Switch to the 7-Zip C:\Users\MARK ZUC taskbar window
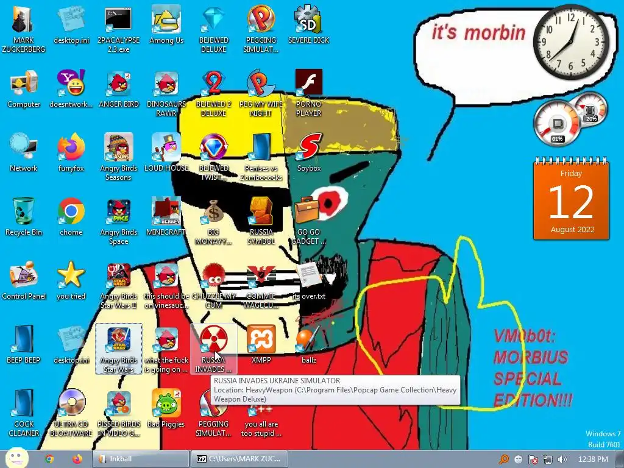 (x=239, y=459)
